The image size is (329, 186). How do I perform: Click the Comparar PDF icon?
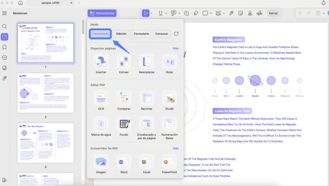pyautogui.click(x=124, y=98)
